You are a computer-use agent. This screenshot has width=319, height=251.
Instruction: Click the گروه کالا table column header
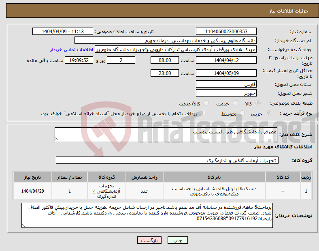click(106, 177)
